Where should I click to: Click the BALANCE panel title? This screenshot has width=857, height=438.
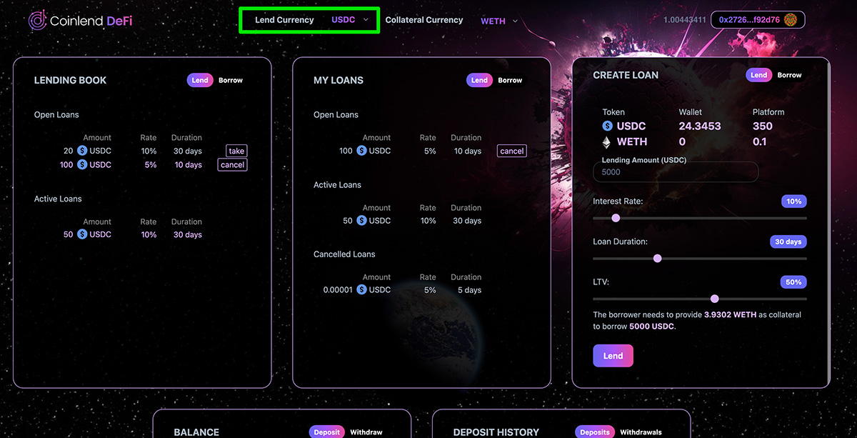(x=196, y=432)
